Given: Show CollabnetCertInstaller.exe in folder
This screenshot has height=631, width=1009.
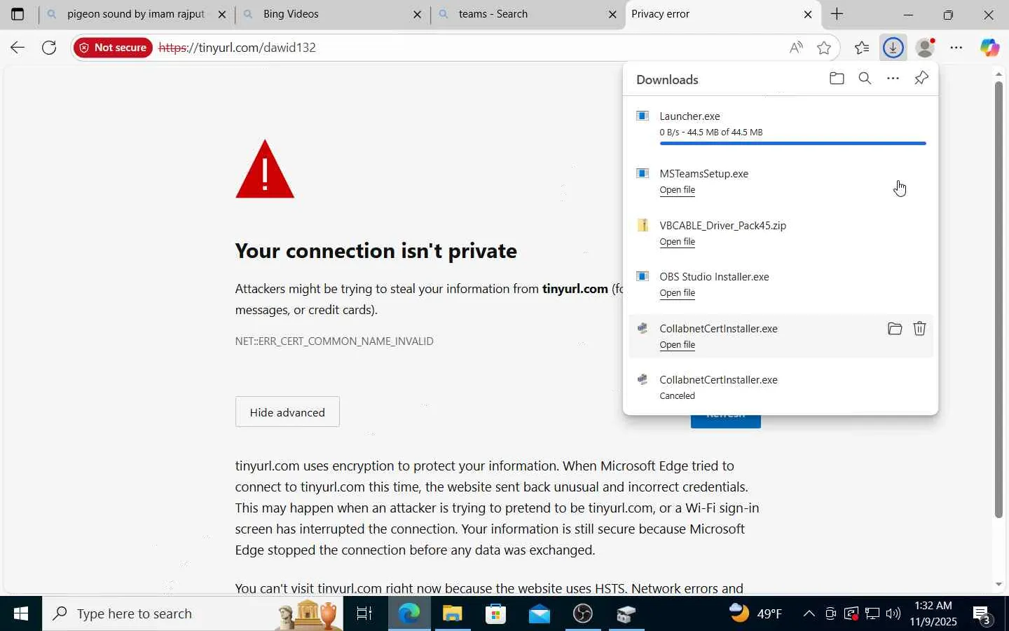Looking at the screenshot, I should point(895,328).
